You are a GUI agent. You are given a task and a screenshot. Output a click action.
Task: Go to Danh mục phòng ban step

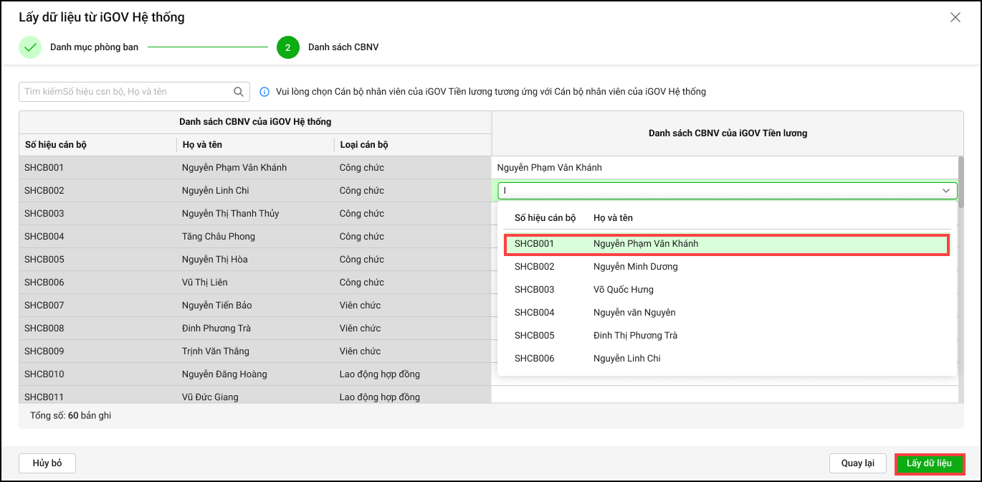[94, 47]
